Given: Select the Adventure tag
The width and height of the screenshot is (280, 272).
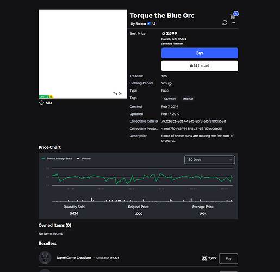Looking at the screenshot, I should coord(170,99).
